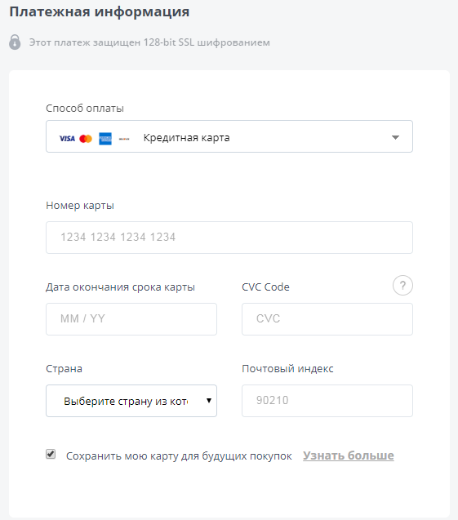Open the Кредитная карта payment selector
458x520 pixels.
click(x=229, y=136)
